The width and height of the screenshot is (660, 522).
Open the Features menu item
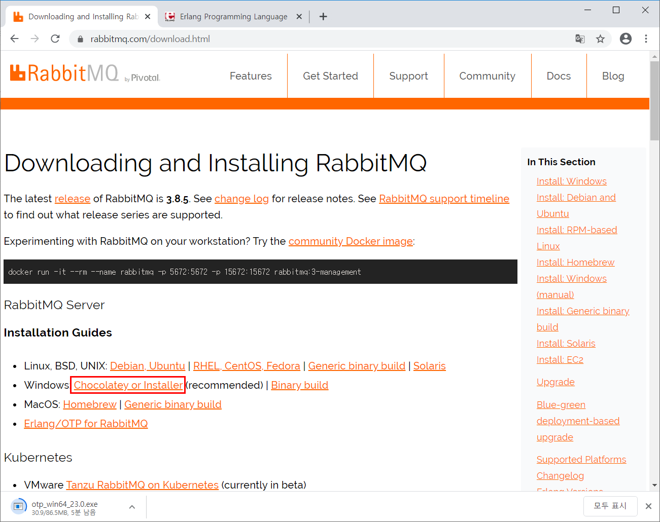(251, 76)
